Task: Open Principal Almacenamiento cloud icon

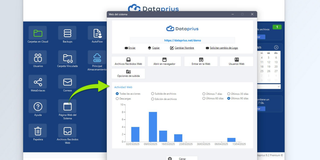Action: 97,58
